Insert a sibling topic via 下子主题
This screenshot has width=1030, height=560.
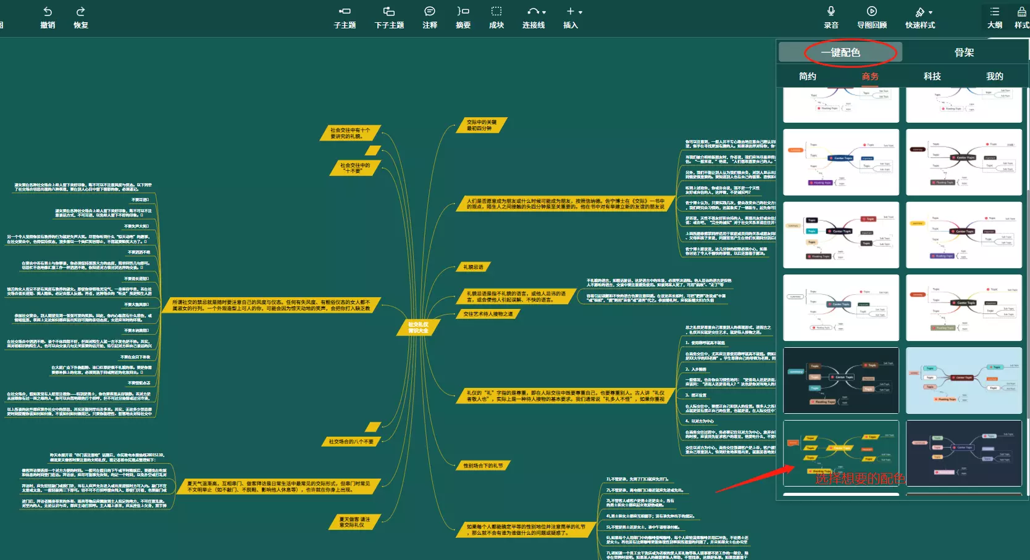pyautogui.click(x=389, y=12)
